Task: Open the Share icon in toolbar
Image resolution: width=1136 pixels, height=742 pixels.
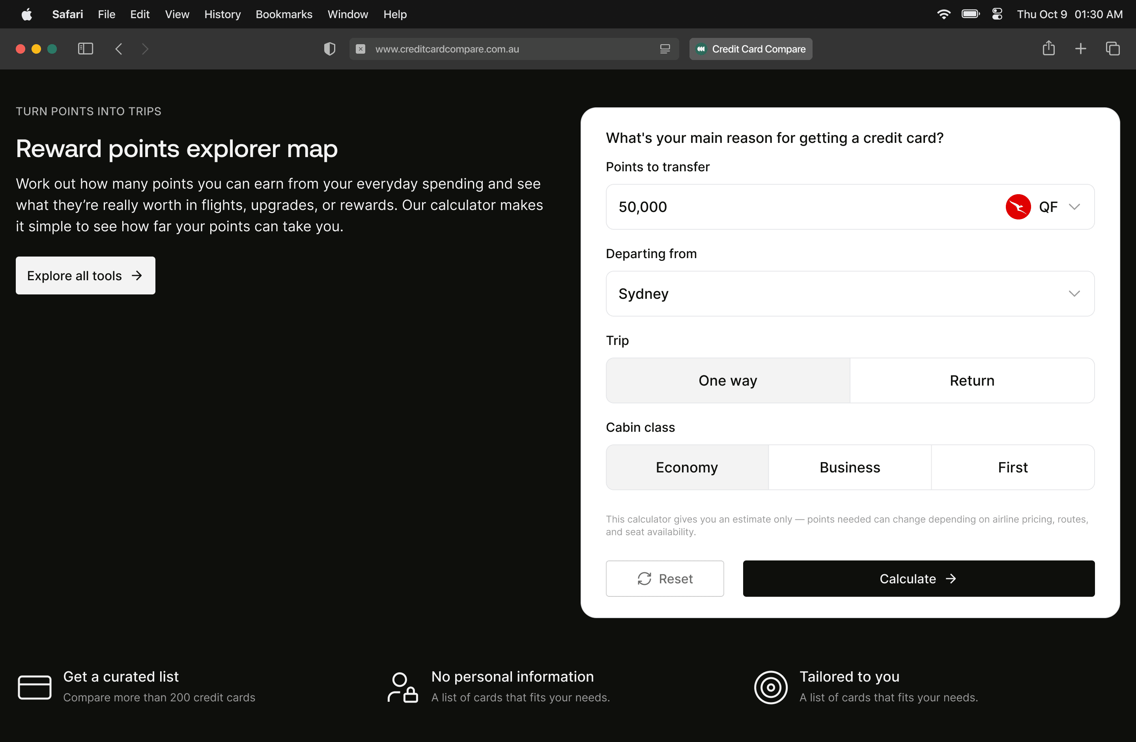Action: coord(1048,49)
